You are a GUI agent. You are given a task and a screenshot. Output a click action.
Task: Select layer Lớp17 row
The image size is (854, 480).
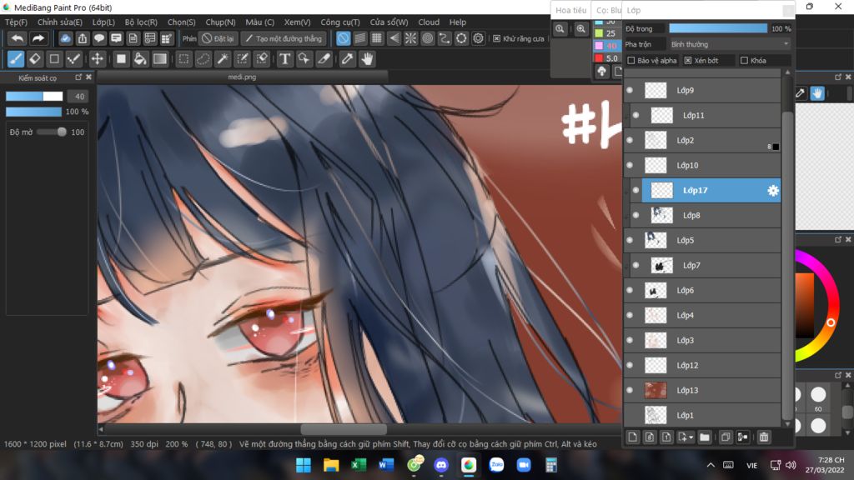tap(711, 191)
